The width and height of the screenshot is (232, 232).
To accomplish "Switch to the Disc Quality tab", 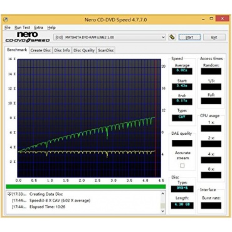I will pos(84,50).
